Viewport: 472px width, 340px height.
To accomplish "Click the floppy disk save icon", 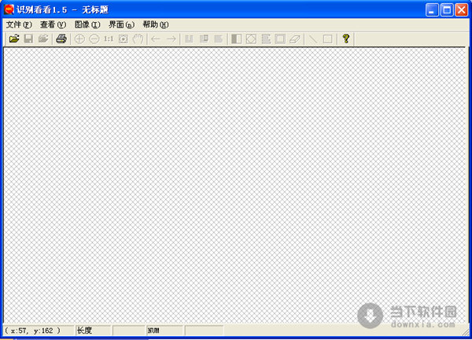I will [28, 39].
